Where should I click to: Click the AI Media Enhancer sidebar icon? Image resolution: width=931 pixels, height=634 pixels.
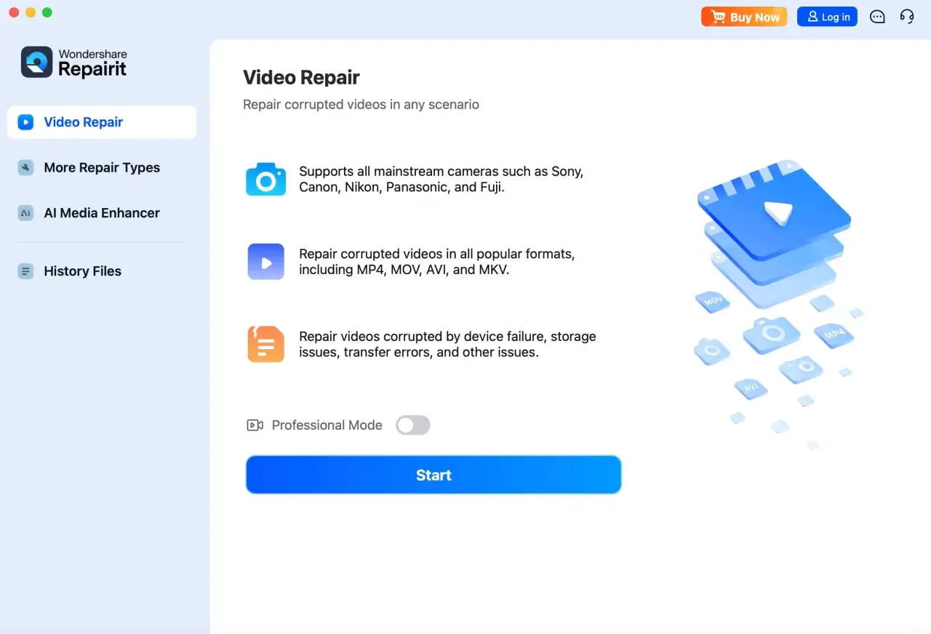click(25, 213)
